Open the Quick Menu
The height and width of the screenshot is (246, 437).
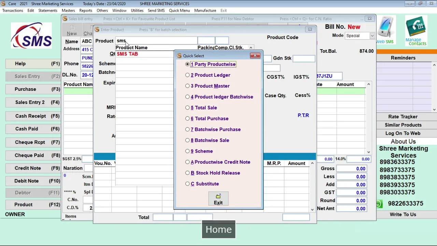click(179, 11)
